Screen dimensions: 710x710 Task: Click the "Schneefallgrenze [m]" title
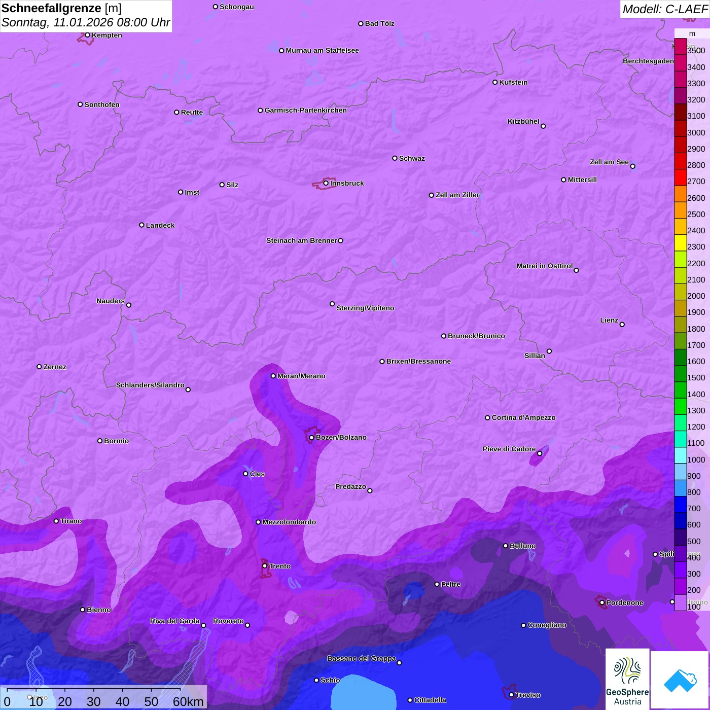pyautogui.click(x=61, y=8)
